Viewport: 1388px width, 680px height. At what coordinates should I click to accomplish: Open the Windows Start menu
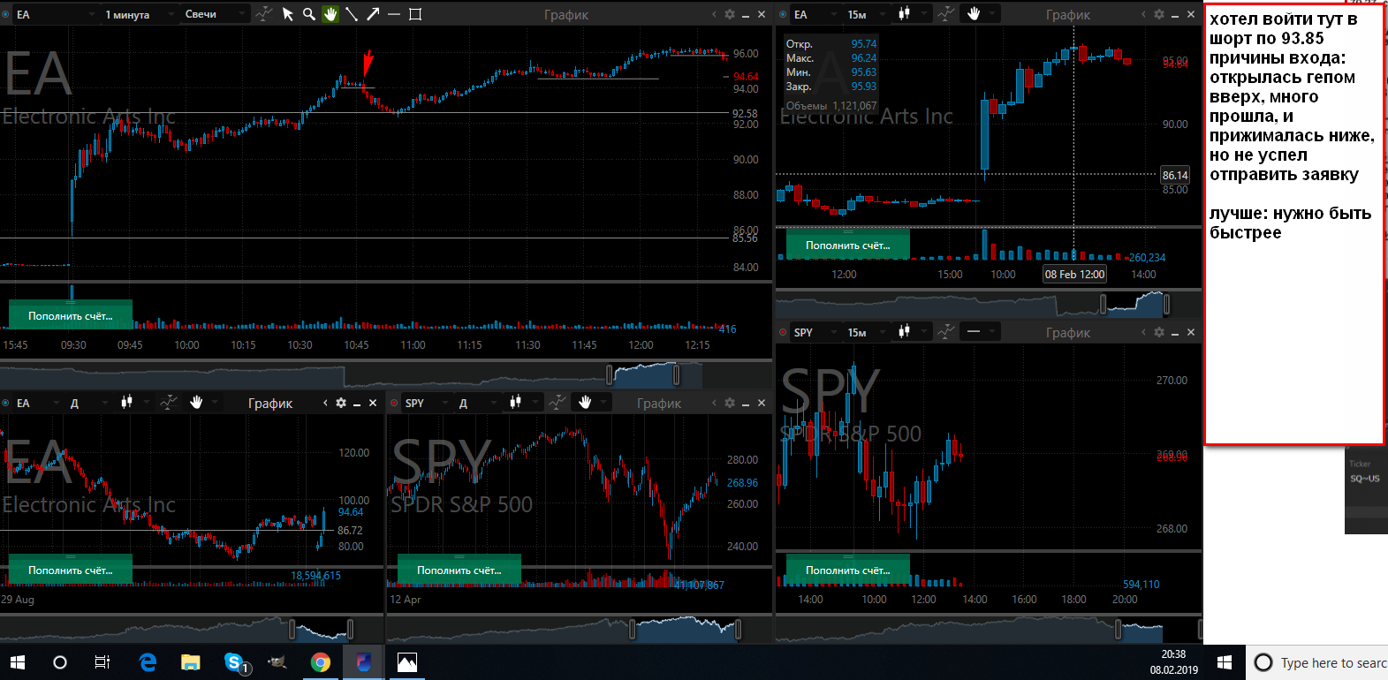(x=17, y=662)
